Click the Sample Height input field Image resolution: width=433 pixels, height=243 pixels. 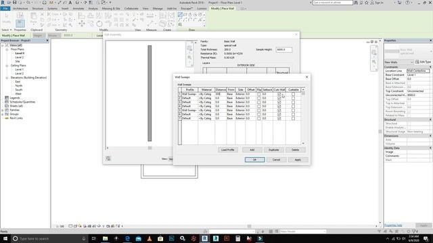(x=284, y=49)
